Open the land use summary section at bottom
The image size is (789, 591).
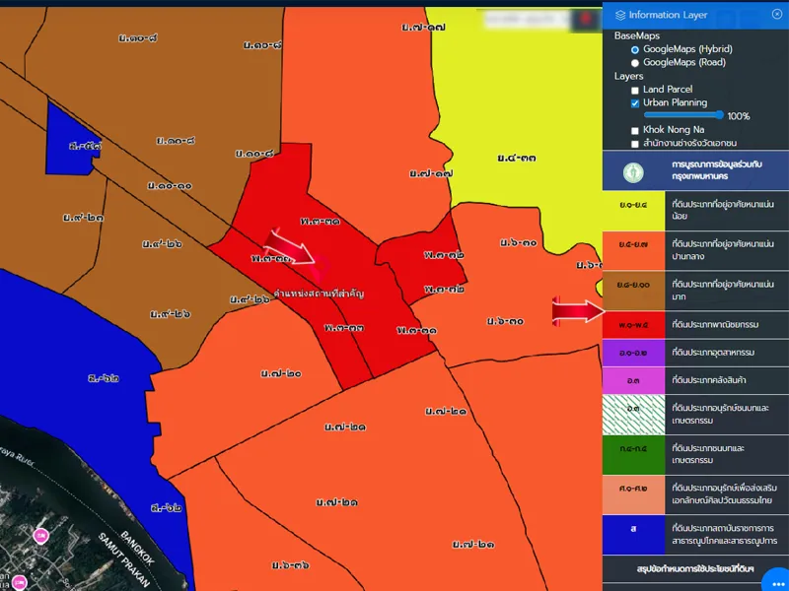pos(695,568)
